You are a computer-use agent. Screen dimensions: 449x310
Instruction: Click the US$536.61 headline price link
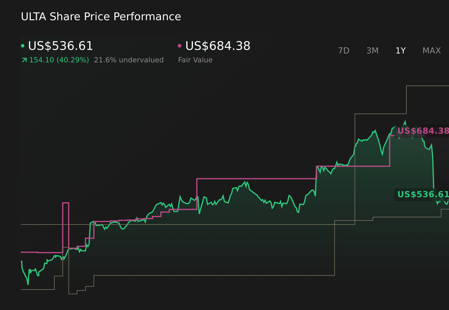60,46
